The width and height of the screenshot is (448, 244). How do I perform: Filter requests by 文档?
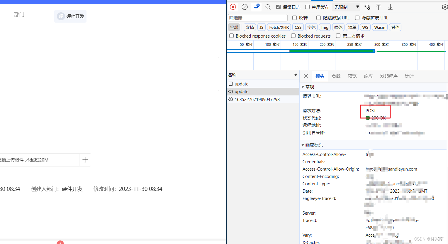tap(250, 27)
